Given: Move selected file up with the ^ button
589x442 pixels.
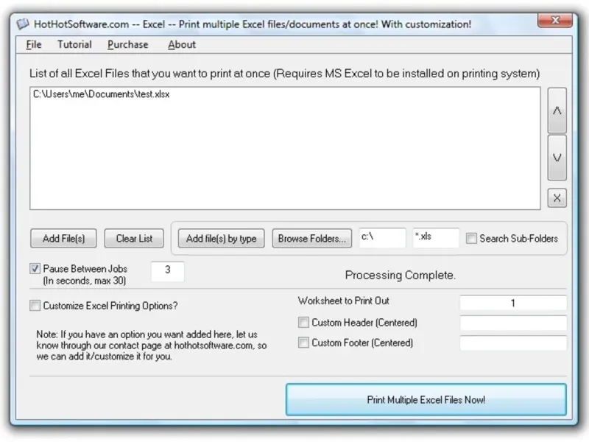Looking at the screenshot, I should 557,110.
